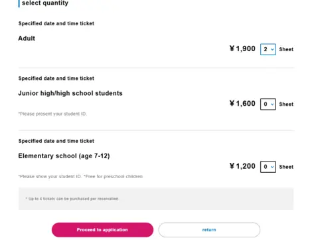Click the Sheet label beside ¥1,200 quantity

(x=286, y=167)
